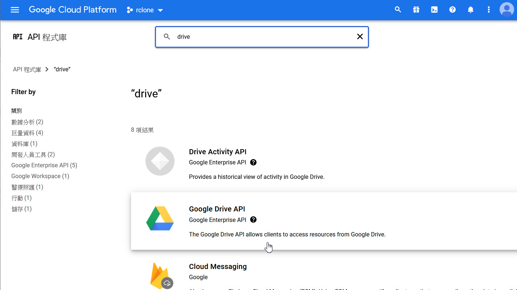Open the hamburger navigation menu
The height and width of the screenshot is (290, 517).
tap(15, 10)
